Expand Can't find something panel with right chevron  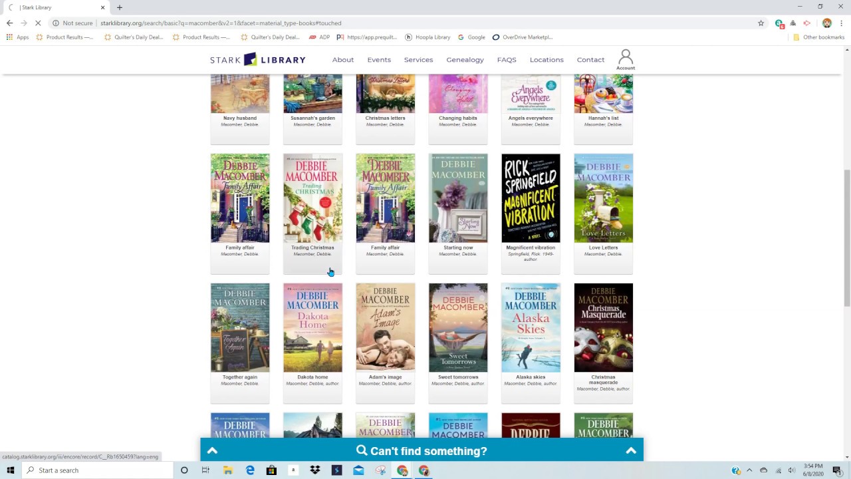click(631, 450)
